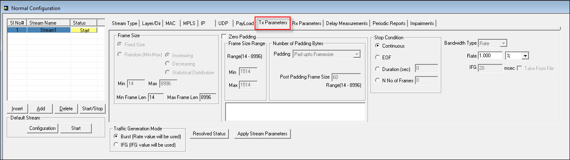This screenshot has height=160, width=570.
Task: Click the Insert button
Action: pos(18,109)
